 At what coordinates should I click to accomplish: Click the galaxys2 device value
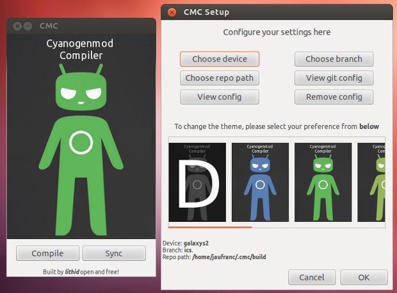[x=196, y=244]
